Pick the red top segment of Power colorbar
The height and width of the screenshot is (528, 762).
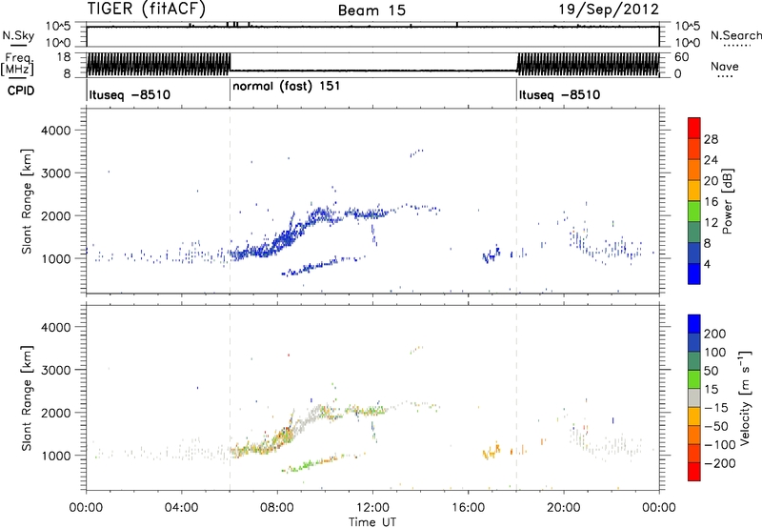[x=694, y=128]
